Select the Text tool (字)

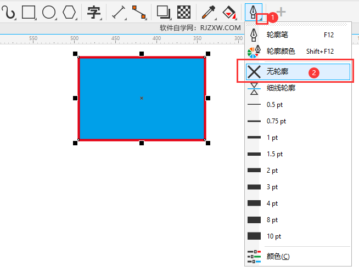pyautogui.click(x=94, y=12)
